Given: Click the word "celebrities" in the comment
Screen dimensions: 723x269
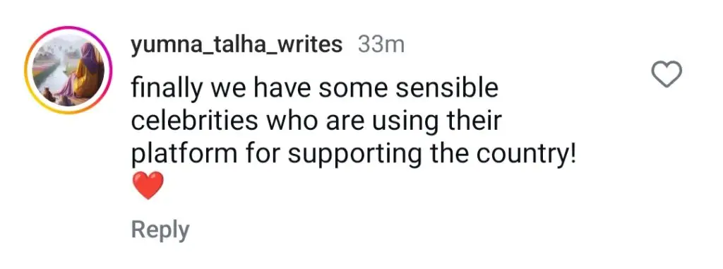Looking at the screenshot, I should click(x=195, y=121).
